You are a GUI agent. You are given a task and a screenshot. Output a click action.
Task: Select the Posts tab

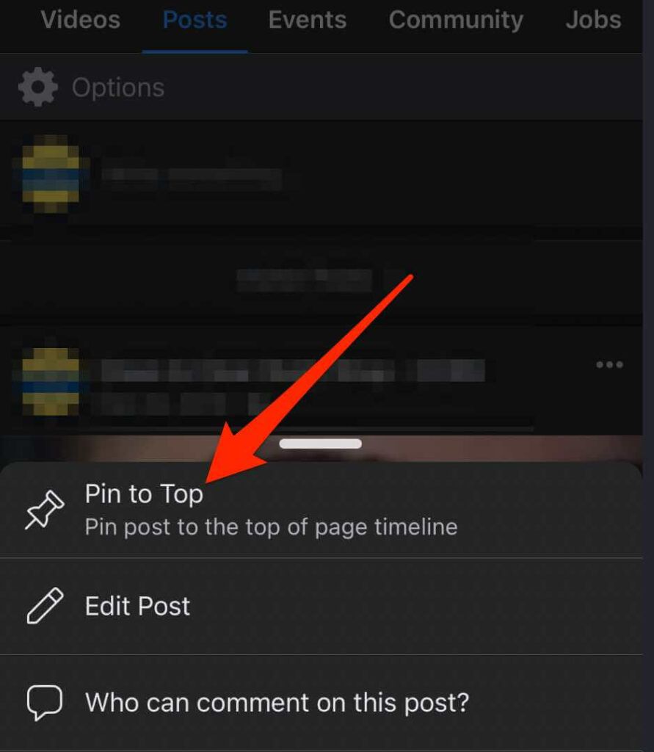(195, 20)
